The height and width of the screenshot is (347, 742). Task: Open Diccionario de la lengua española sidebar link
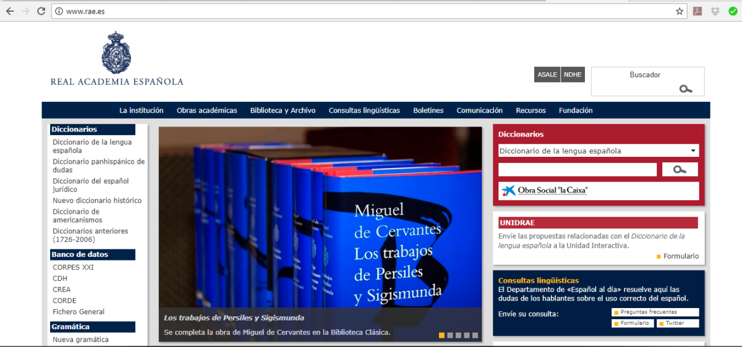92,146
